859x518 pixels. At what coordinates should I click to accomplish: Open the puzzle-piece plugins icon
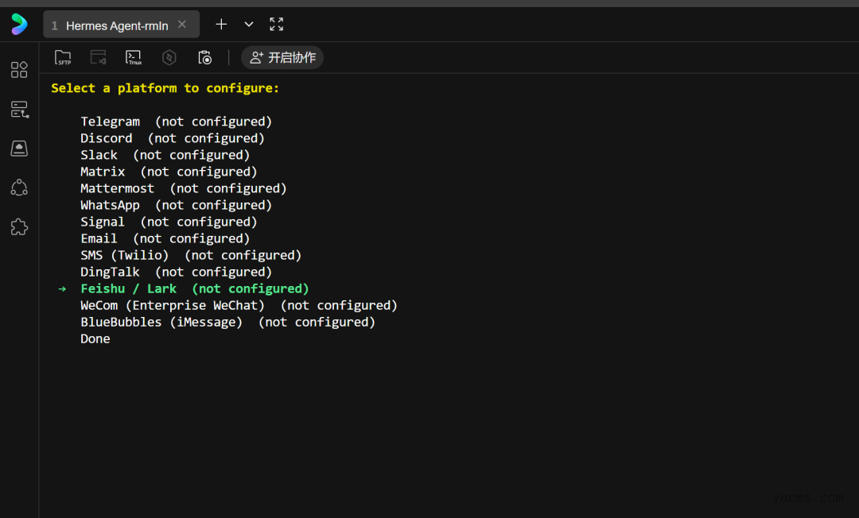coord(19,227)
